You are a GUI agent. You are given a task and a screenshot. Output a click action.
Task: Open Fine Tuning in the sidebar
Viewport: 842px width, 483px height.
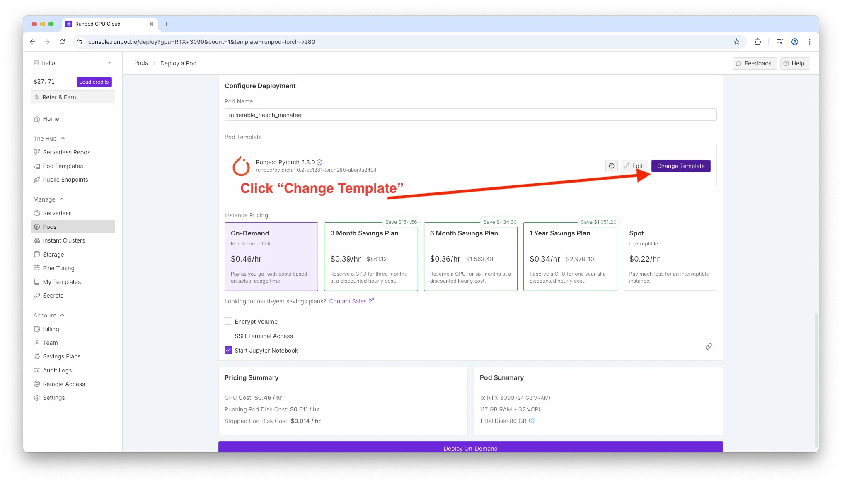click(x=73, y=268)
